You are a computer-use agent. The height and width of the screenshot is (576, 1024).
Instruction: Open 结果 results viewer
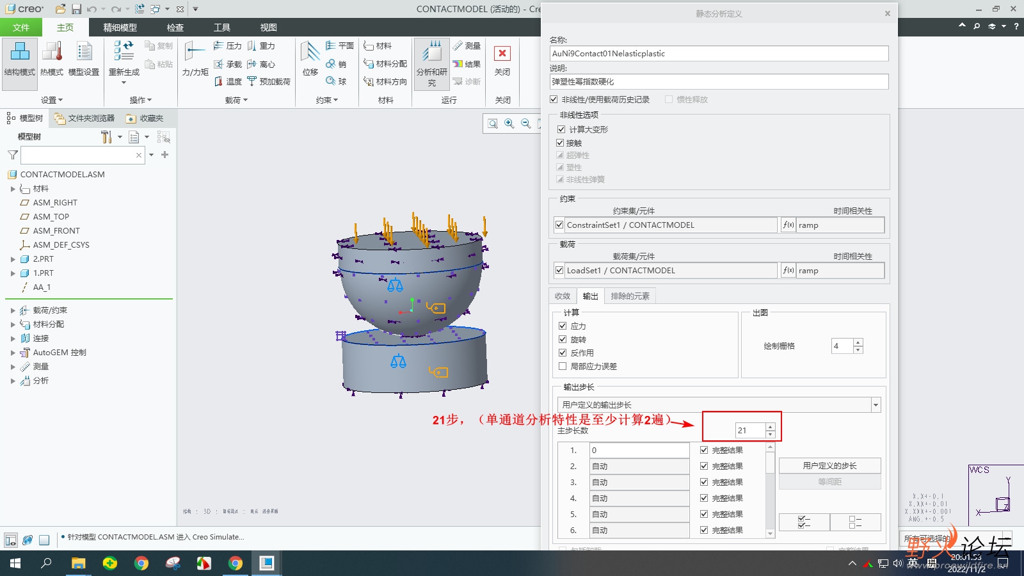[467, 64]
